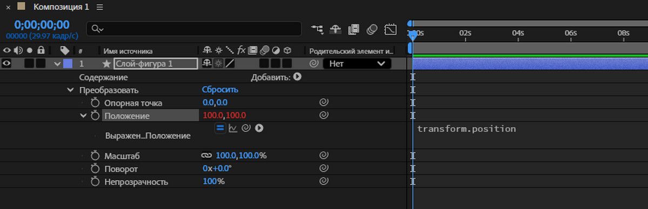Click the blue current-time indicator on ruler

[x=412, y=36]
